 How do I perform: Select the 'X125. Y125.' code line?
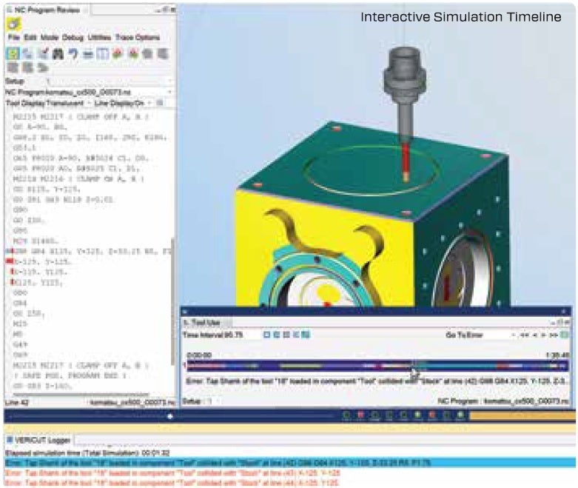pos(38,282)
